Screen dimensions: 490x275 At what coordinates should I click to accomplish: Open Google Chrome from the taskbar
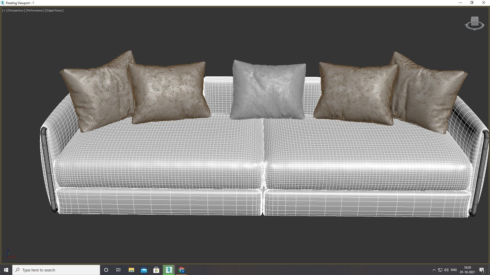click(x=181, y=270)
